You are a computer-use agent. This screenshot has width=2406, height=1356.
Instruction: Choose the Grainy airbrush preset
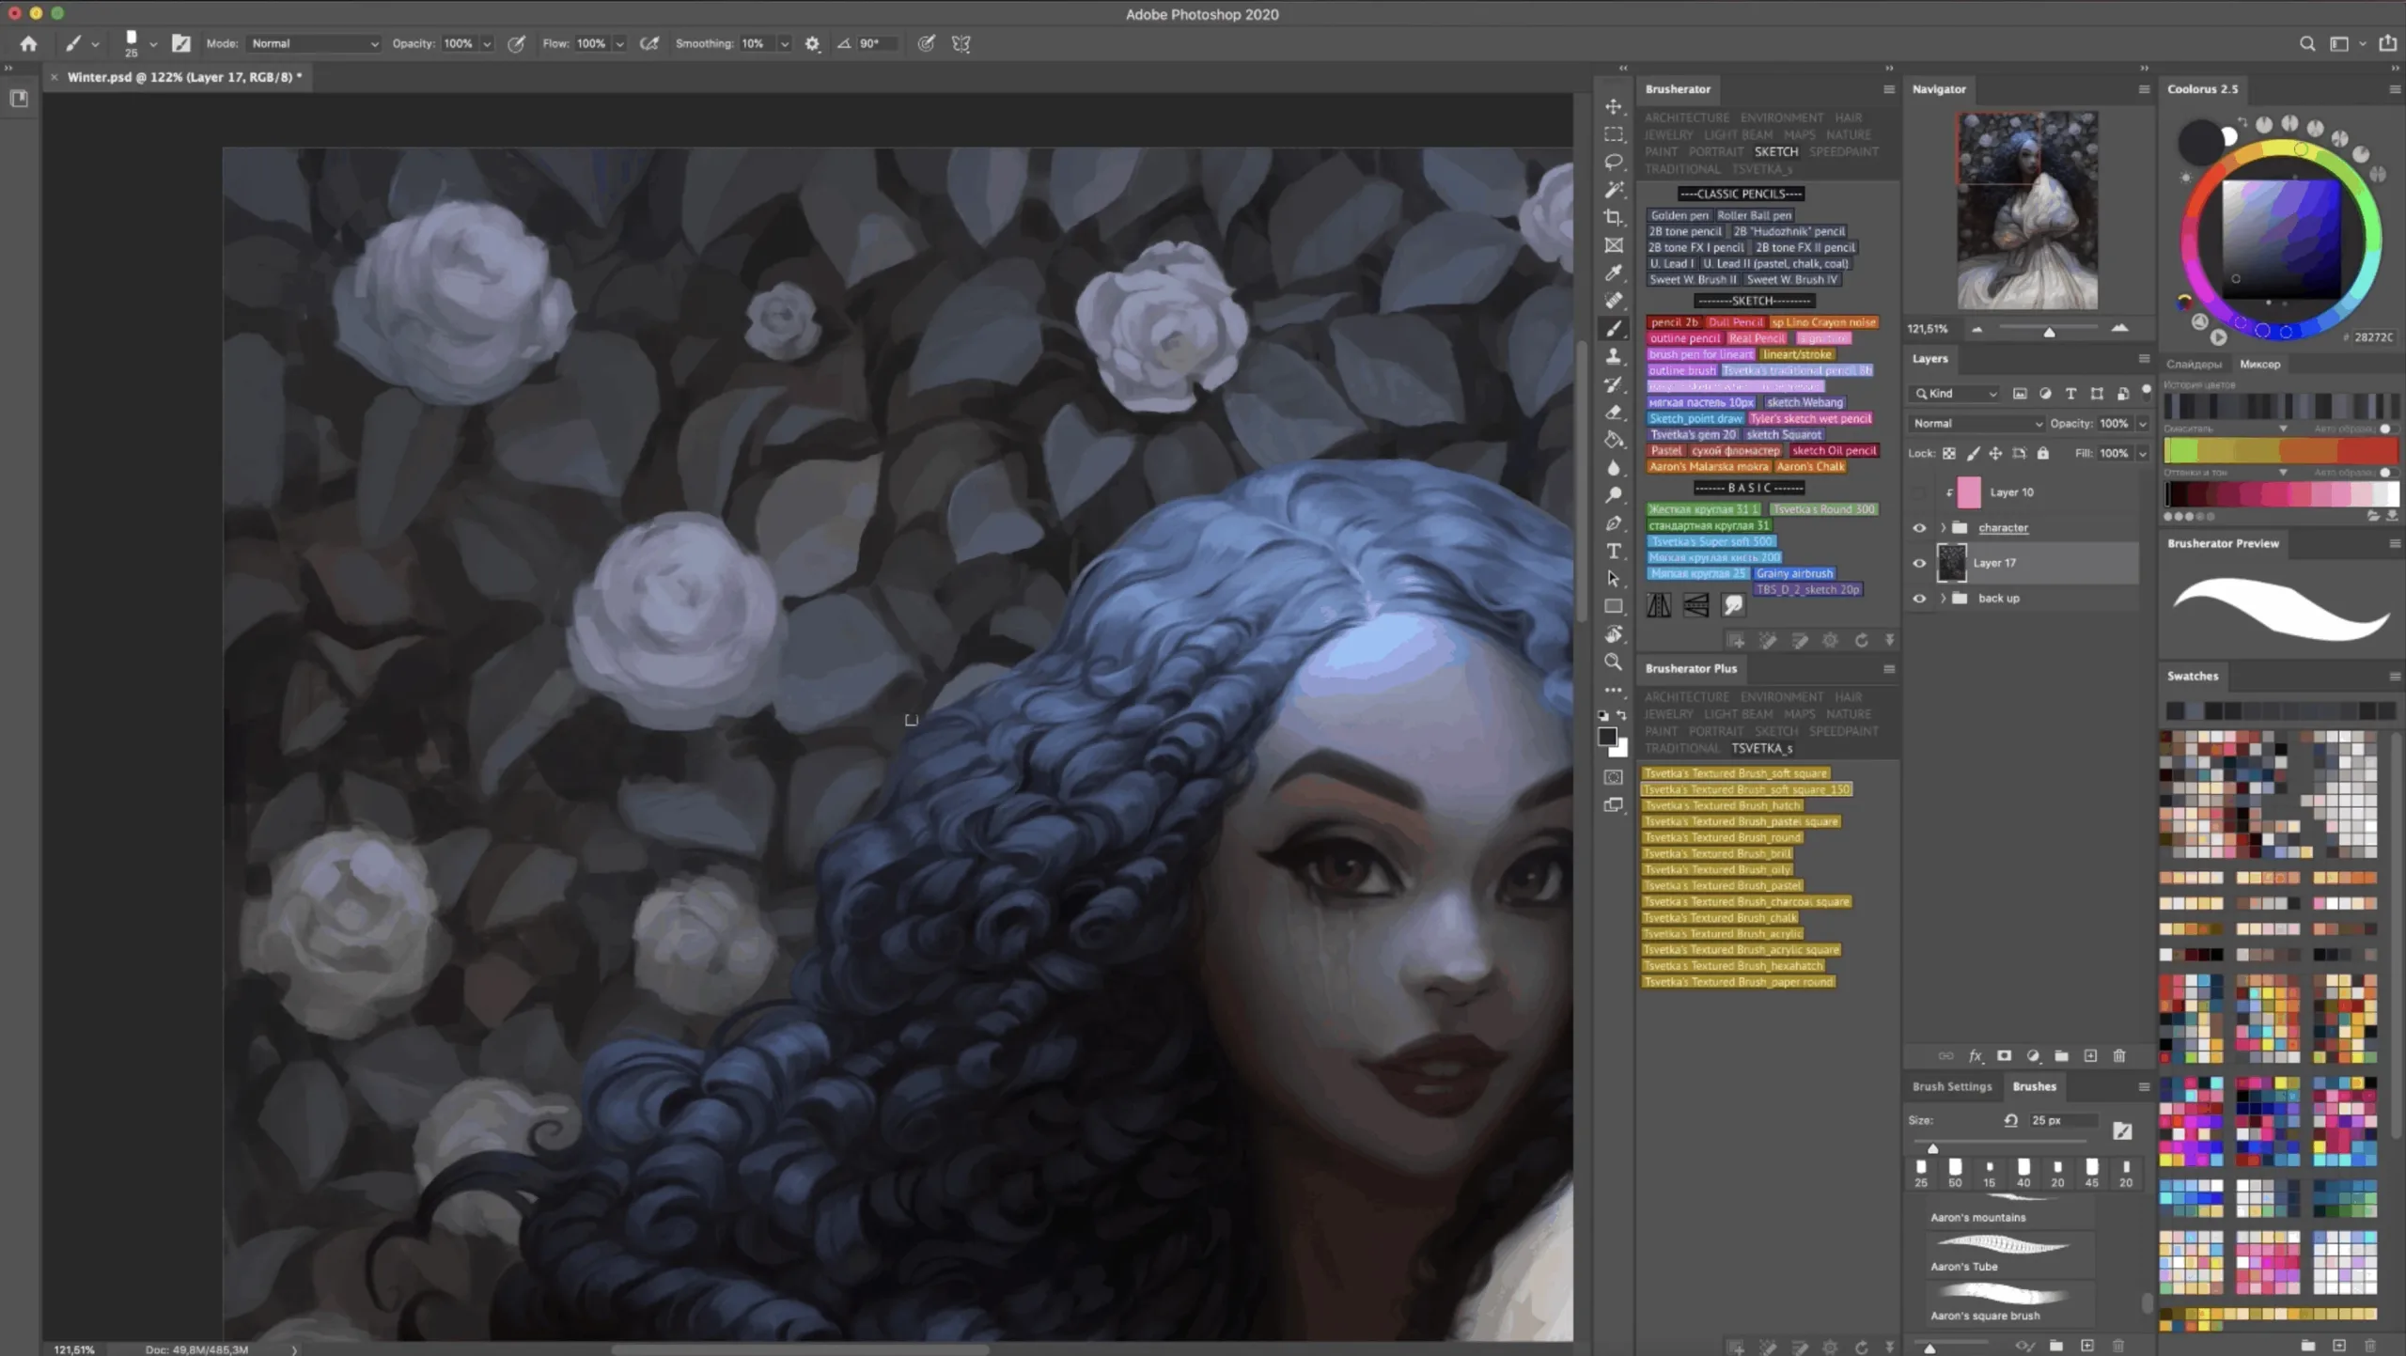tap(1793, 573)
